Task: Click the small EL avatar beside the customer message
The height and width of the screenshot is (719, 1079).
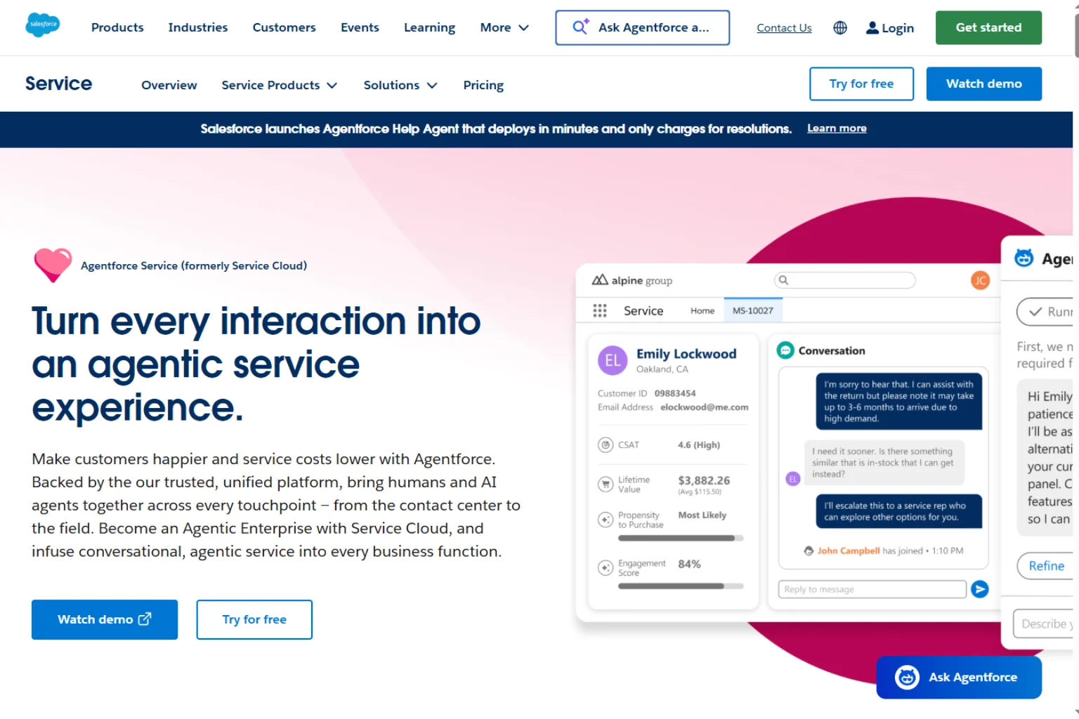Action: pyautogui.click(x=792, y=479)
